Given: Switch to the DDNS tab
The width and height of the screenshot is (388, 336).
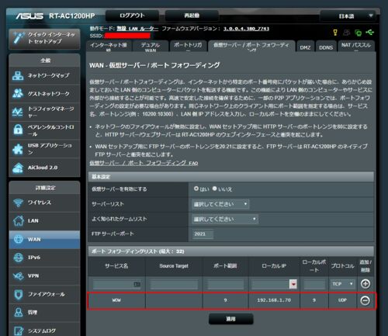Looking at the screenshot, I should pyautogui.click(x=326, y=47).
